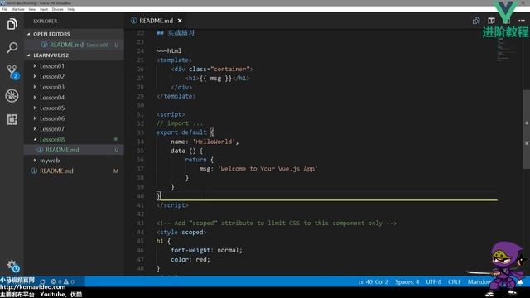Open the VirtualBox Help menu
The height and width of the screenshot is (298, 530).
tap(71, 9)
